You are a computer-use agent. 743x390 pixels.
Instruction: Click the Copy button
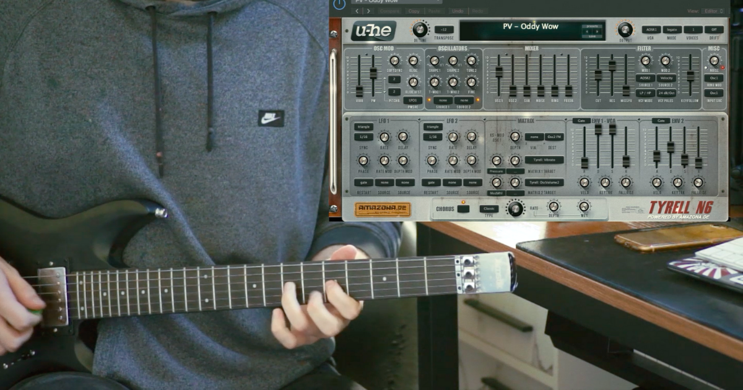point(414,11)
